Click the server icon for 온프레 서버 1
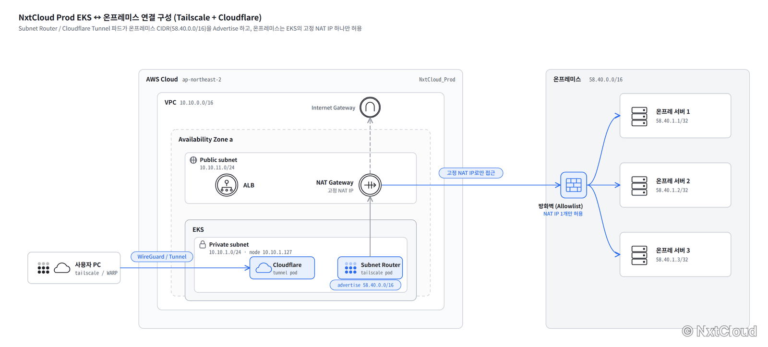 click(639, 116)
